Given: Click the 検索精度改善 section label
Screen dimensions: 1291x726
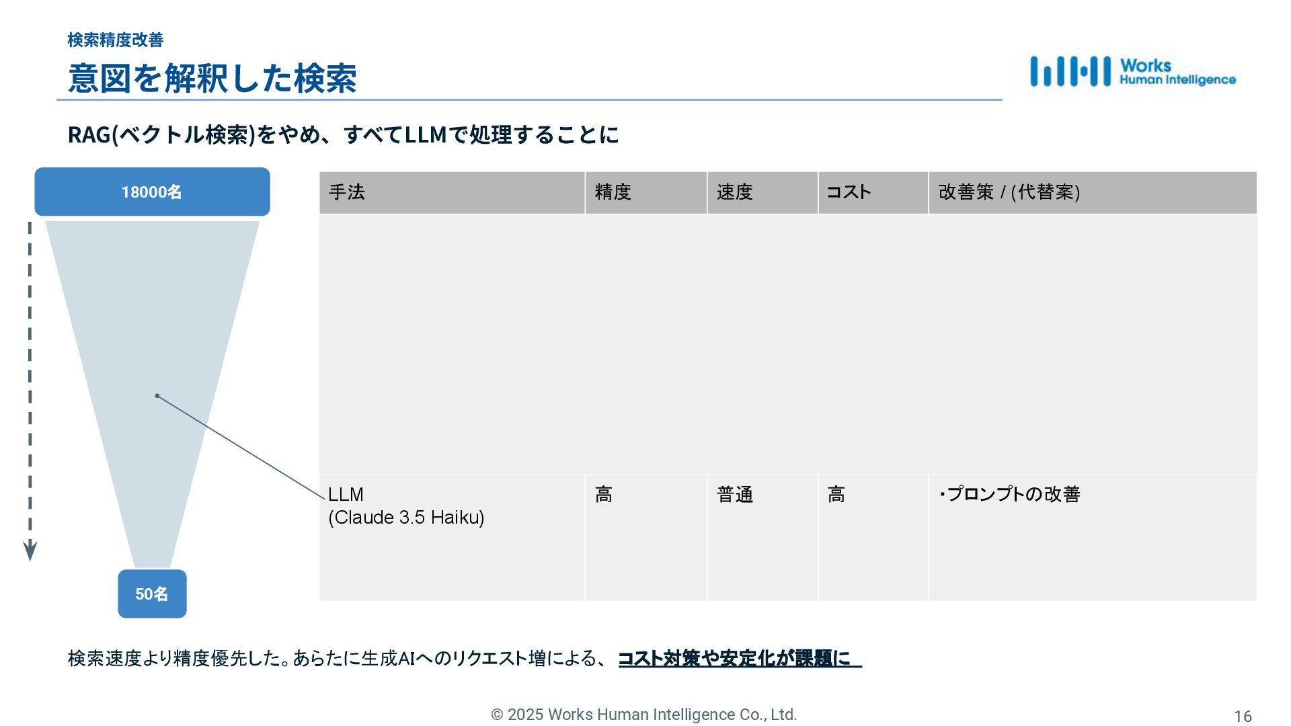Looking at the screenshot, I should (115, 40).
